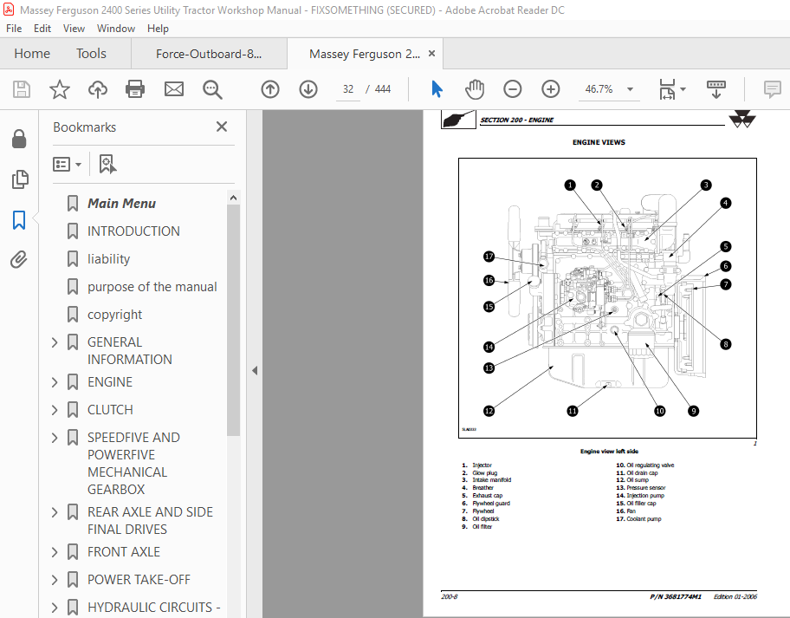This screenshot has width=790, height=618.
Task: Expand the CLUTCH bookmark
Action: [x=55, y=410]
